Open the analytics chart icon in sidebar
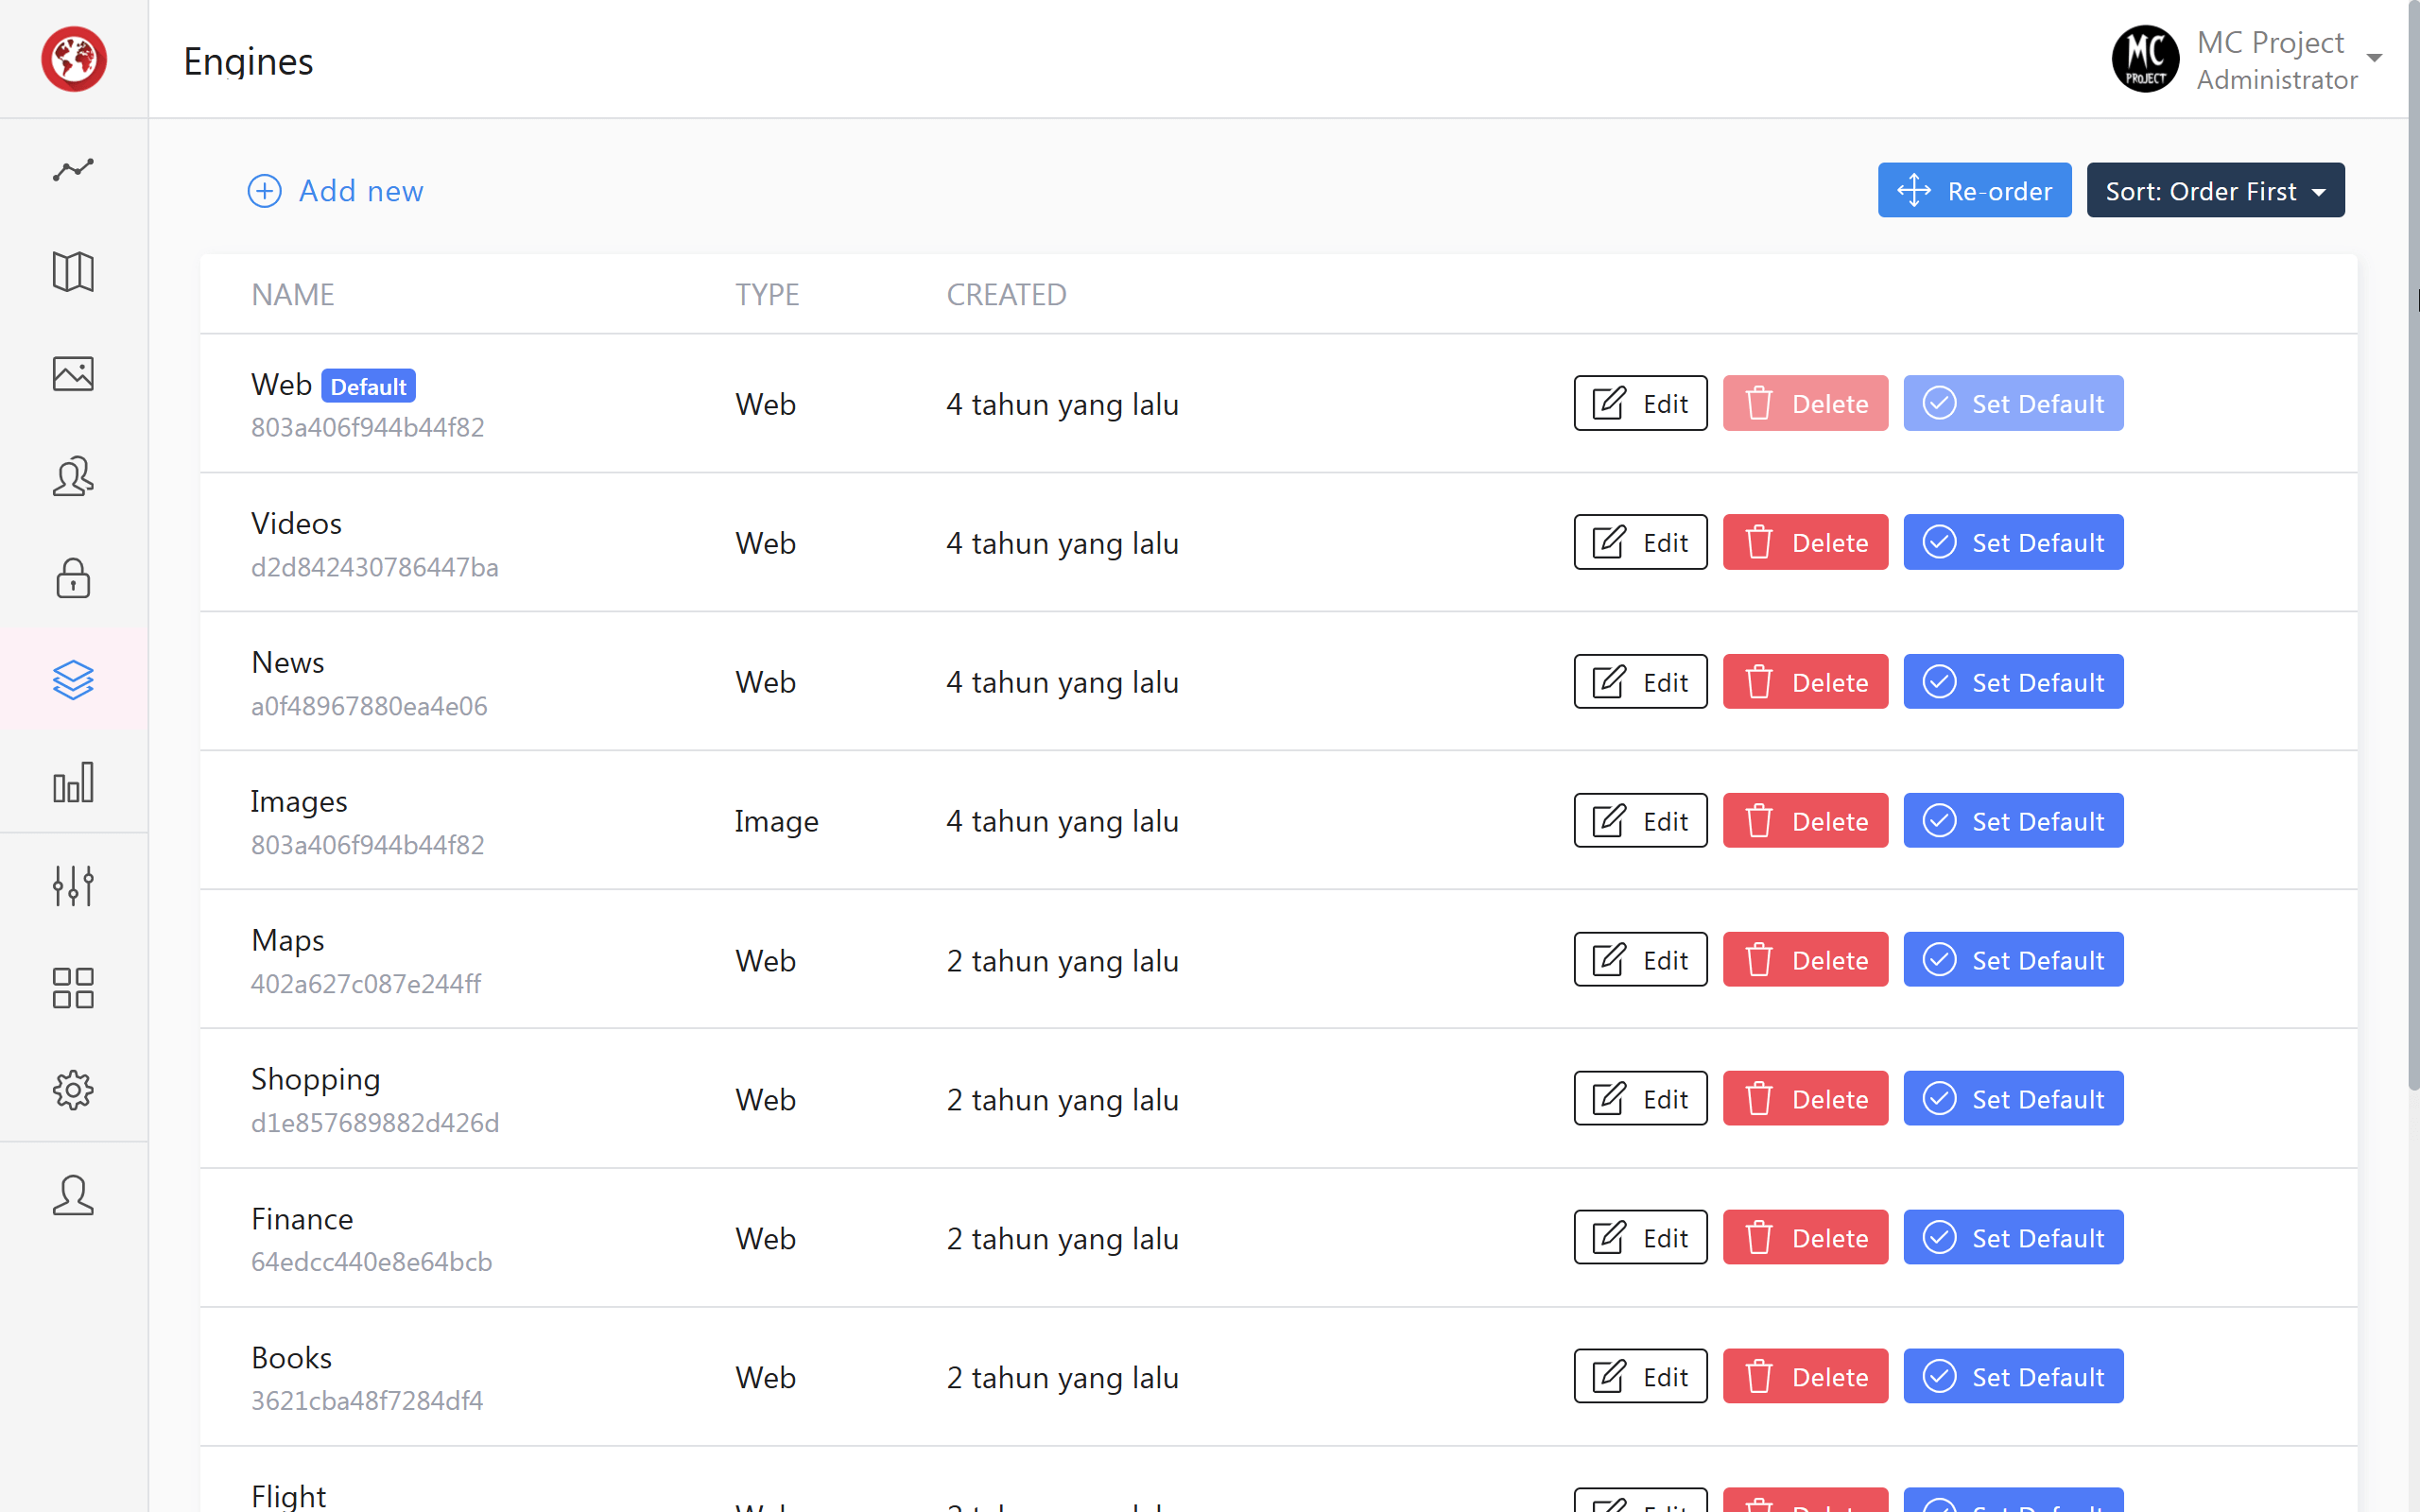This screenshot has height=1512, width=2420. 73,170
